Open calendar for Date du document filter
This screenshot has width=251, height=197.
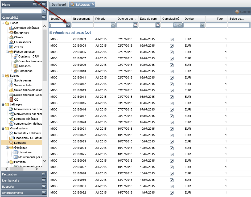[135, 25]
